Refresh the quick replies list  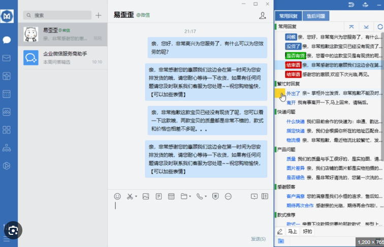380,27
